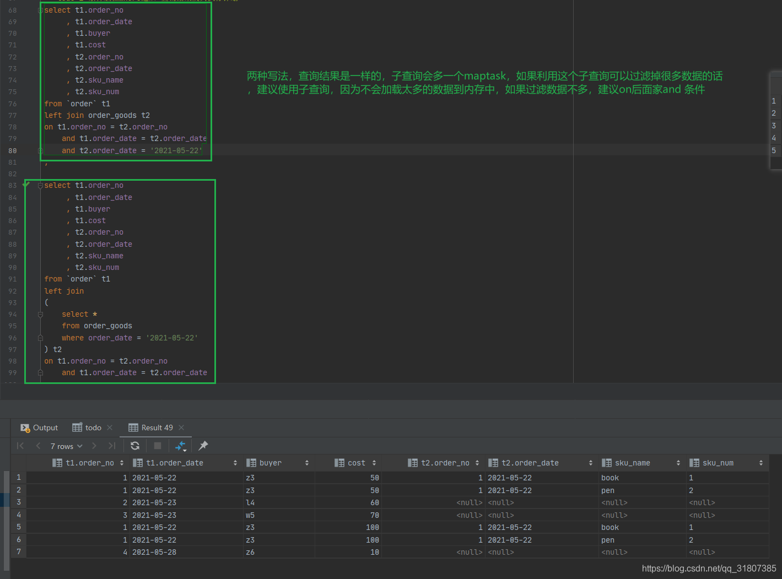Click the t1.order_date column table icon
The image size is (782, 579).
pos(138,463)
